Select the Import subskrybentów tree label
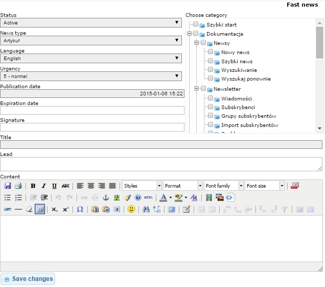Screen dimensions: 325x287 click(249, 125)
